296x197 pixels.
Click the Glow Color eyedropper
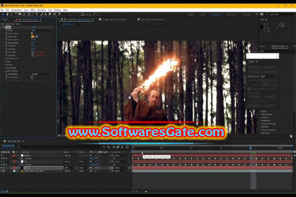[37, 37]
